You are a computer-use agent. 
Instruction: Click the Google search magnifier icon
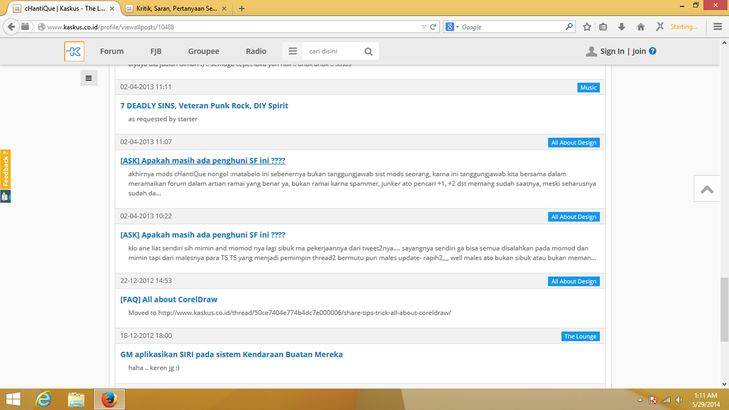(x=569, y=26)
